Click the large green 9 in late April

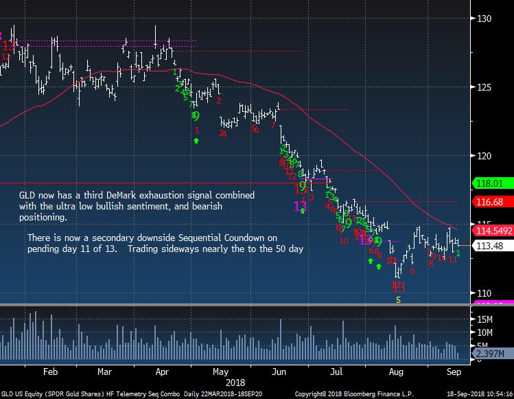(196, 115)
